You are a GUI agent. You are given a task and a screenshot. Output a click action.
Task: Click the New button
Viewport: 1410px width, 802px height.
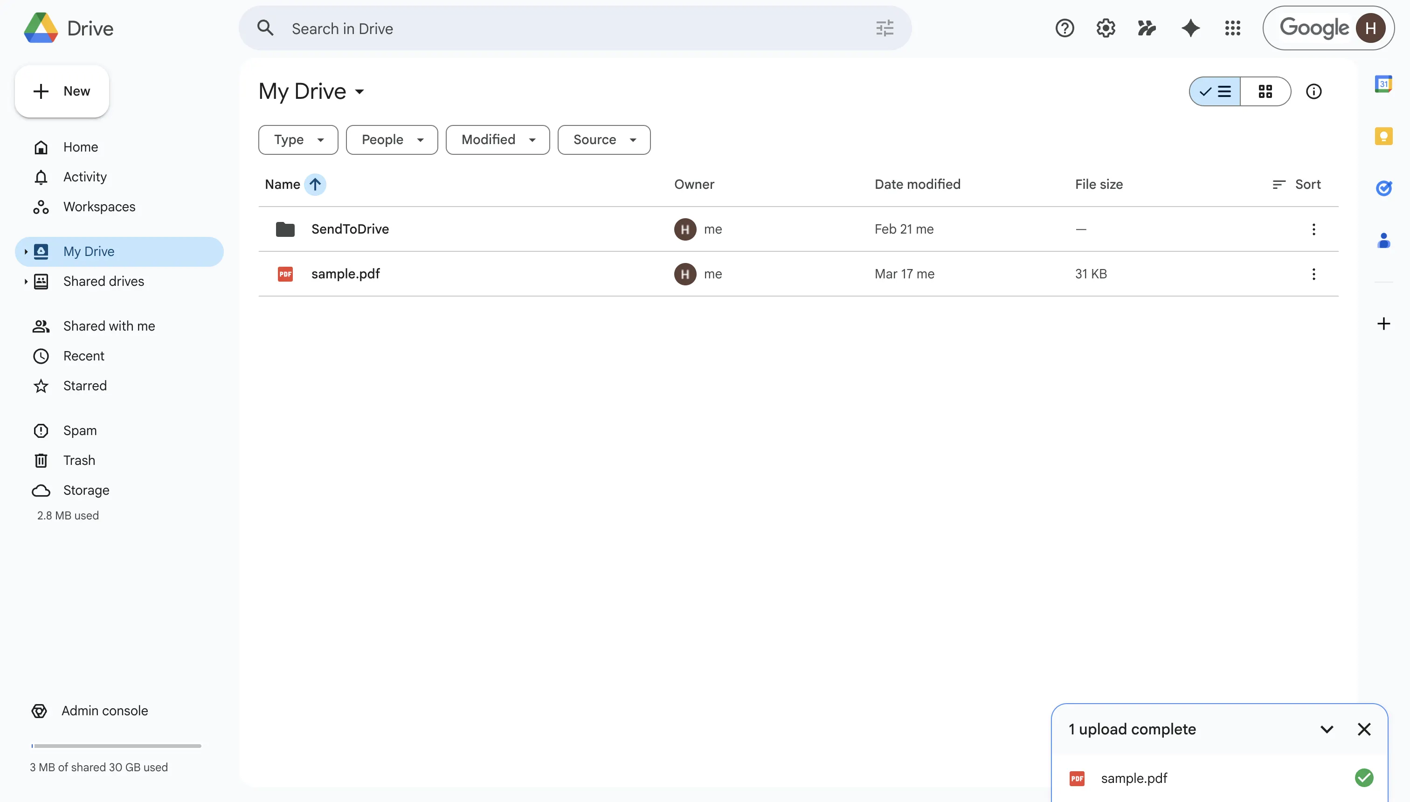62,91
